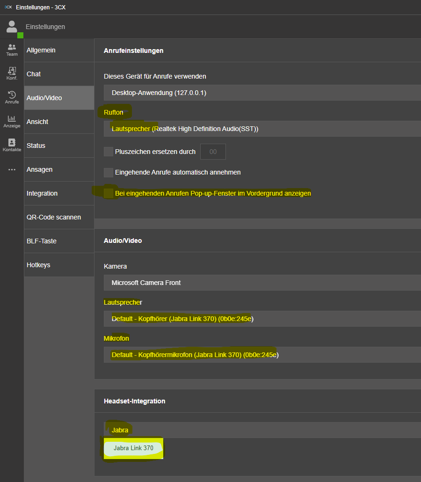Check the Pop-up-Fenster im Vordergrund anzeigen box
The image size is (421, 482).
click(109, 193)
